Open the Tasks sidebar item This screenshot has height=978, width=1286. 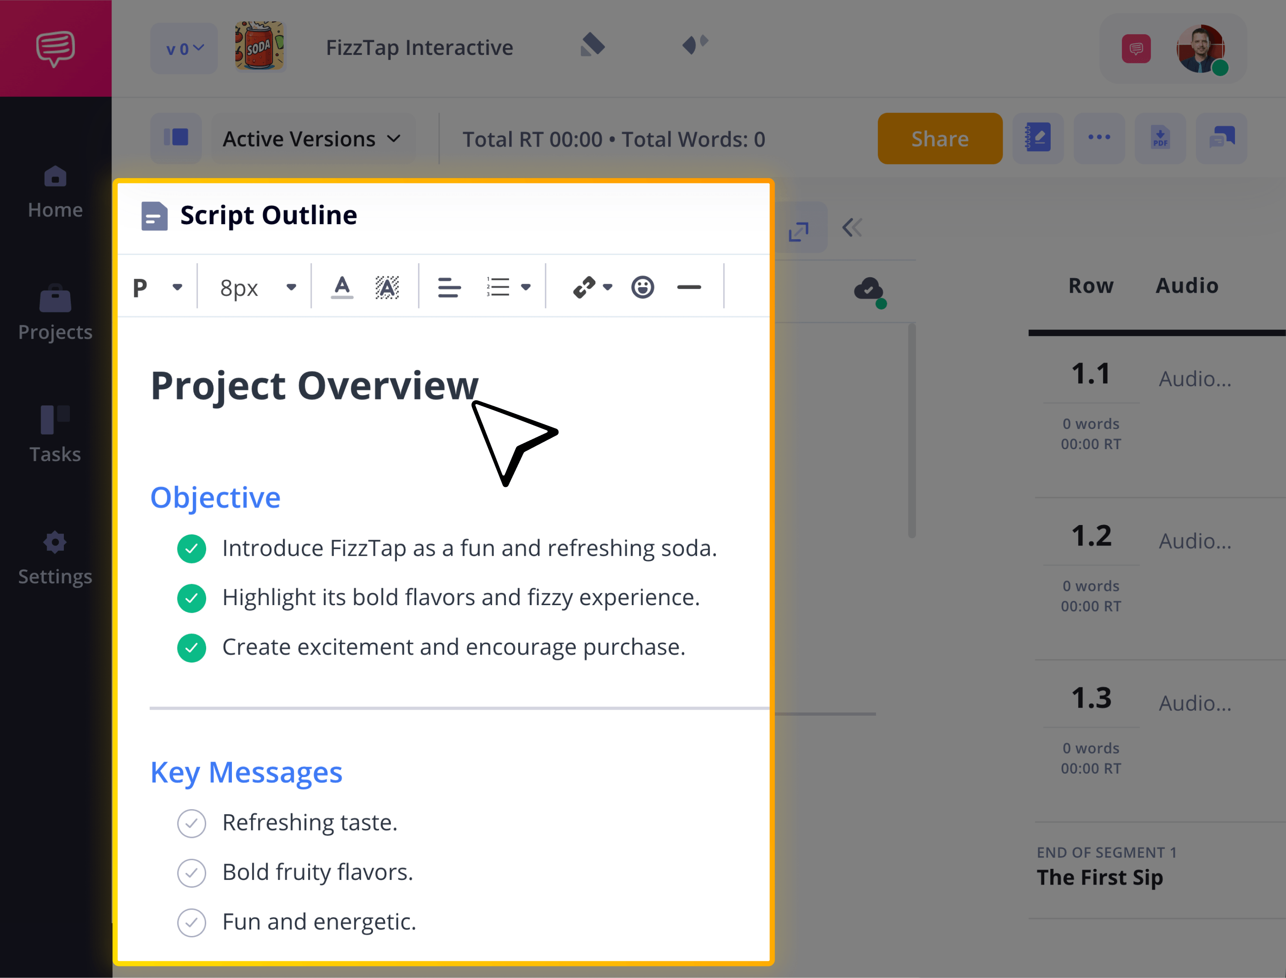[55, 434]
